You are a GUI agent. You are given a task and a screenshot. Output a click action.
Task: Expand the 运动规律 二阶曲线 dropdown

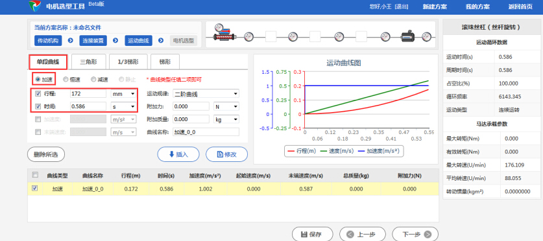[206, 93]
